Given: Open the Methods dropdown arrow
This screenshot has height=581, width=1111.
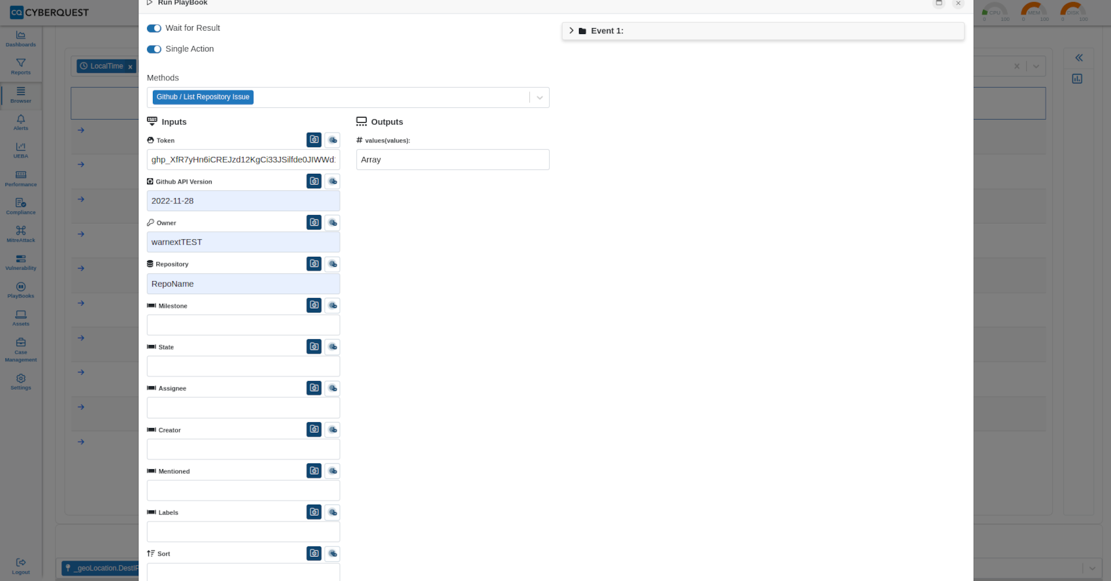Looking at the screenshot, I should pos(540,97).
